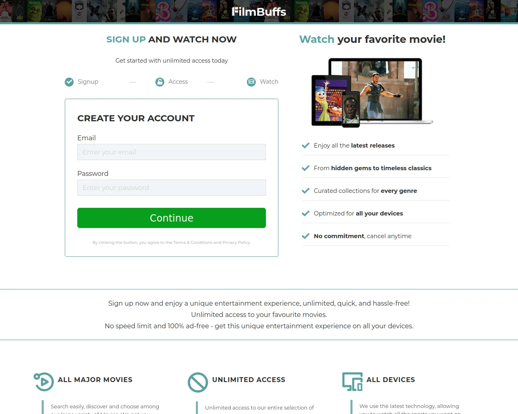518x414 pixels.
Task: Click checkmark next to Optimized for all devices
Action: point(306,213)
